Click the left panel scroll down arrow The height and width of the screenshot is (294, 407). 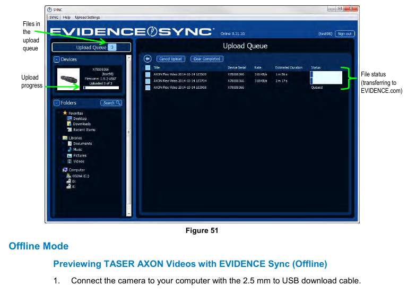pos(129,213)
